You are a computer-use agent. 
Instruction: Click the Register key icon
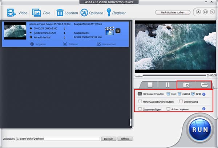(x=109, y=12)
